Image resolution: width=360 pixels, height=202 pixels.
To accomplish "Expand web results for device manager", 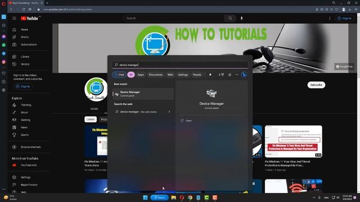I will click(169, 112).
